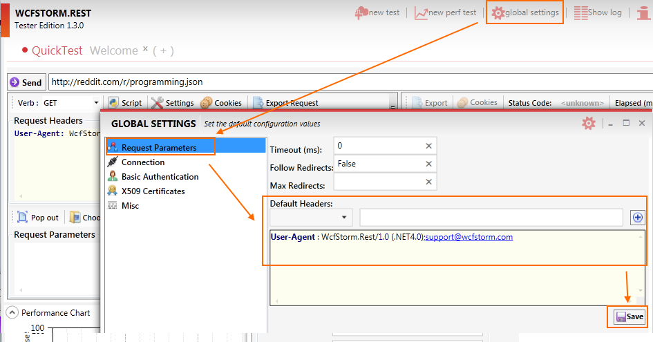This screenshot has width=653, height=342.
Task: Click the URL field with reddit.com address
Action: click(350, 82)
